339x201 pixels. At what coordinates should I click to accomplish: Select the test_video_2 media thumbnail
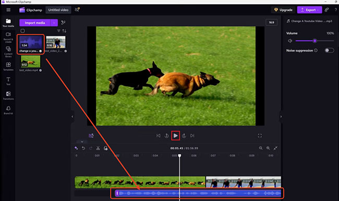[x=56, y=42]
